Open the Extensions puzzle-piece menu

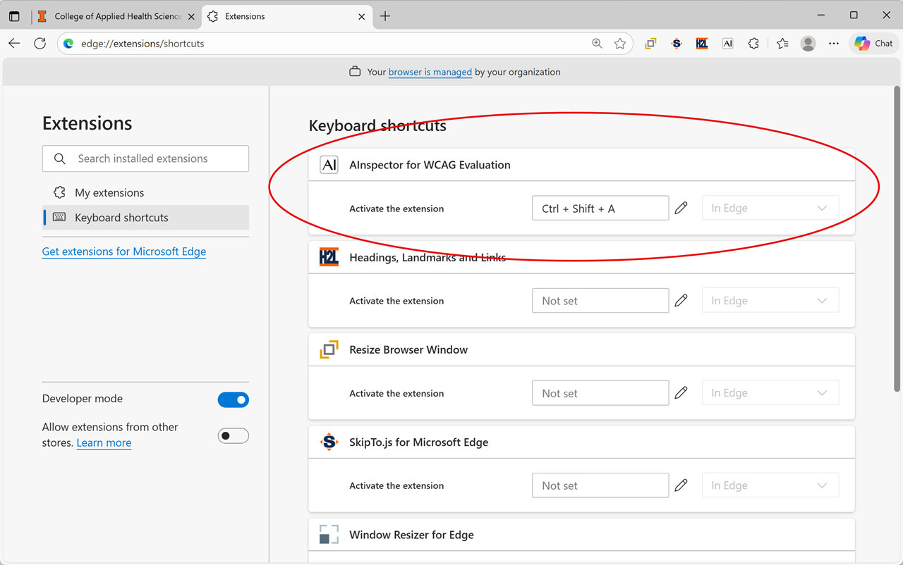click(753, 44)
